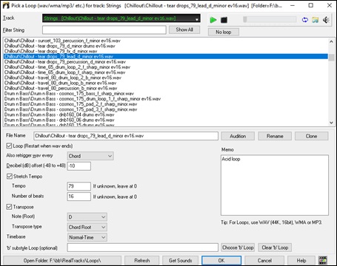
Task: Click the Refresh button
Action: tap(142, 261)
